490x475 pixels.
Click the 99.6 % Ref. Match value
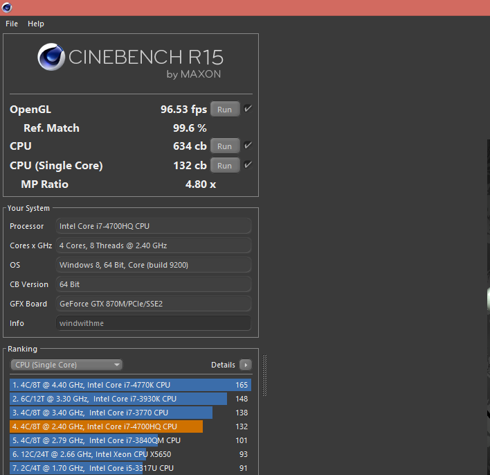pos(190,128)
